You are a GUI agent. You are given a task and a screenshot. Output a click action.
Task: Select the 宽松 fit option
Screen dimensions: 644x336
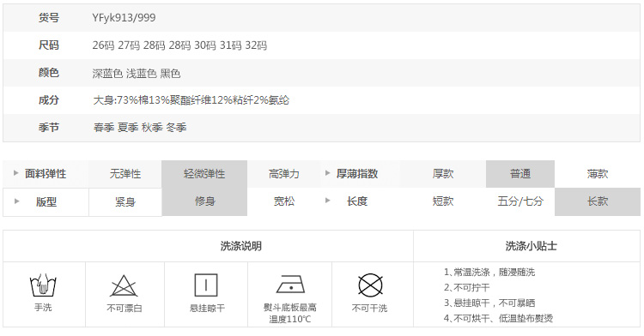(284, 201)
